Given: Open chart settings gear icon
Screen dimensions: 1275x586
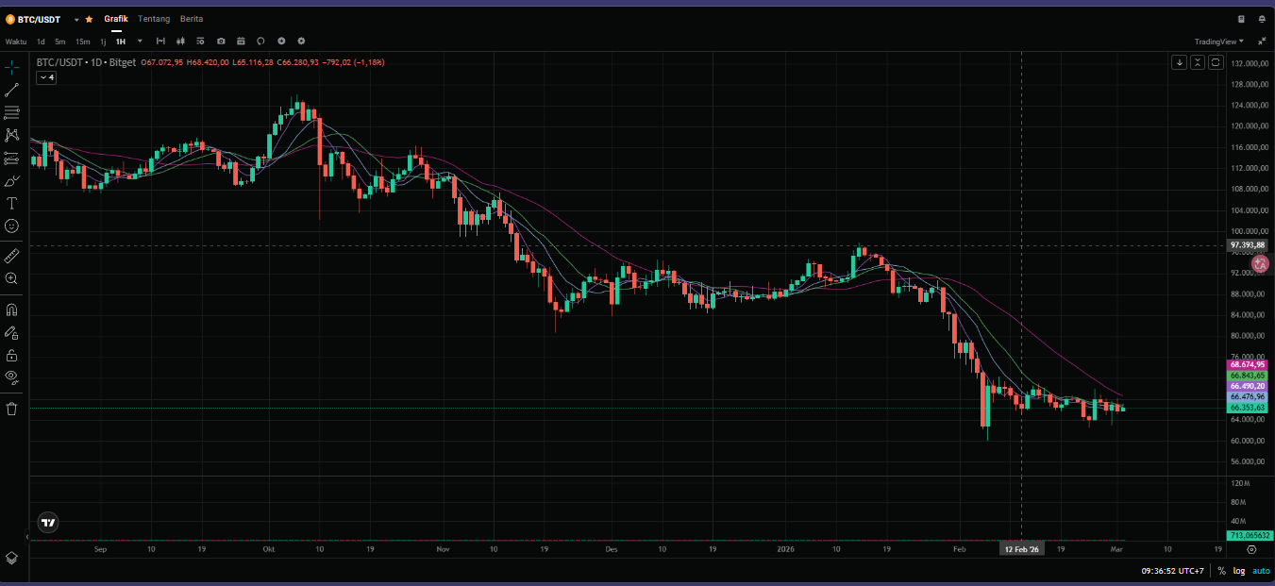Looking at the screenshot, I should click(x=301, y=42).
